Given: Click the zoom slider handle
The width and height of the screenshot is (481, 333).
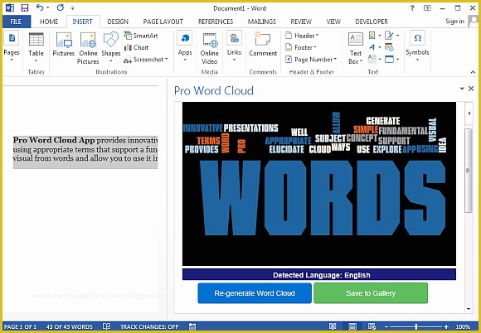Looking at the screenshot, I should pyautogui.click(x=416, y=327).
